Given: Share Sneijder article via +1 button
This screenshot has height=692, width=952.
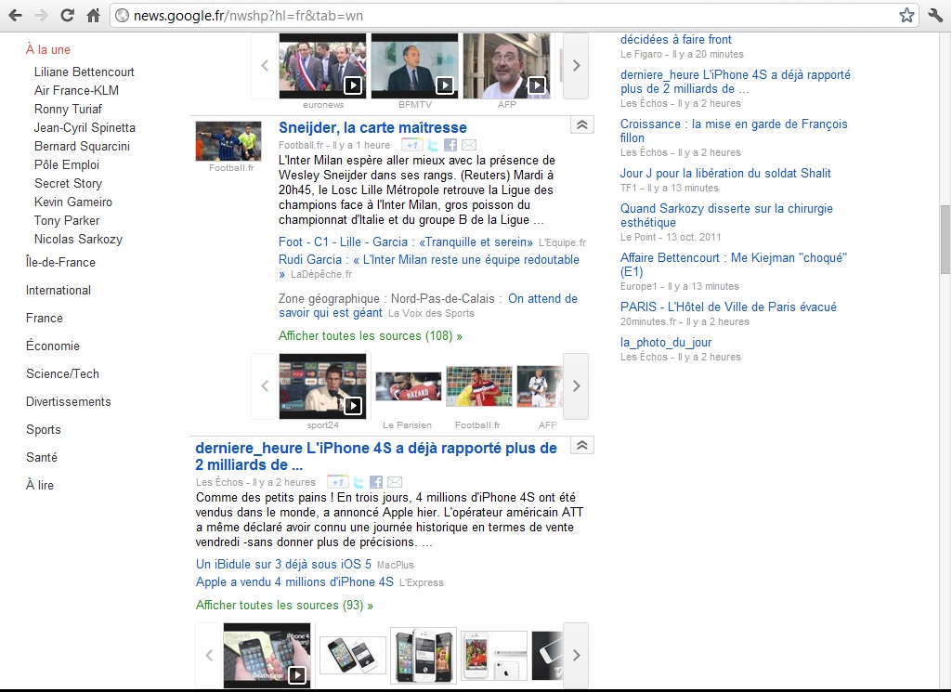Looking at the screenshot, I should point(411,145).
